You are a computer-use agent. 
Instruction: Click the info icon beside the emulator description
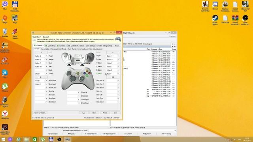(x=34, y=40)
